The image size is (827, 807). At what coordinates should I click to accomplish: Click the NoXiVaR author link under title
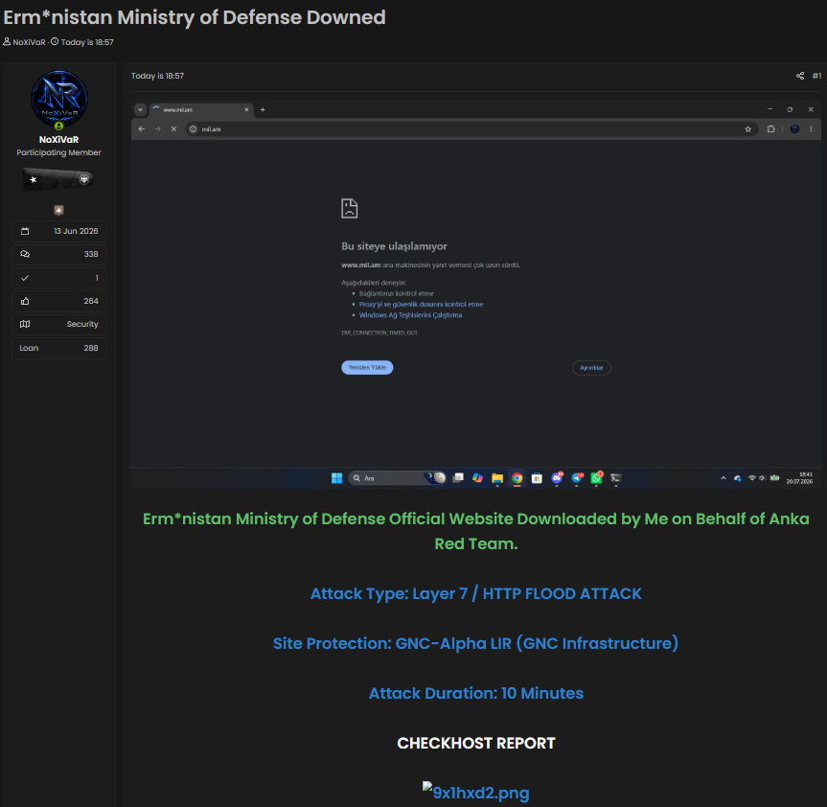[x=29, y=42]
